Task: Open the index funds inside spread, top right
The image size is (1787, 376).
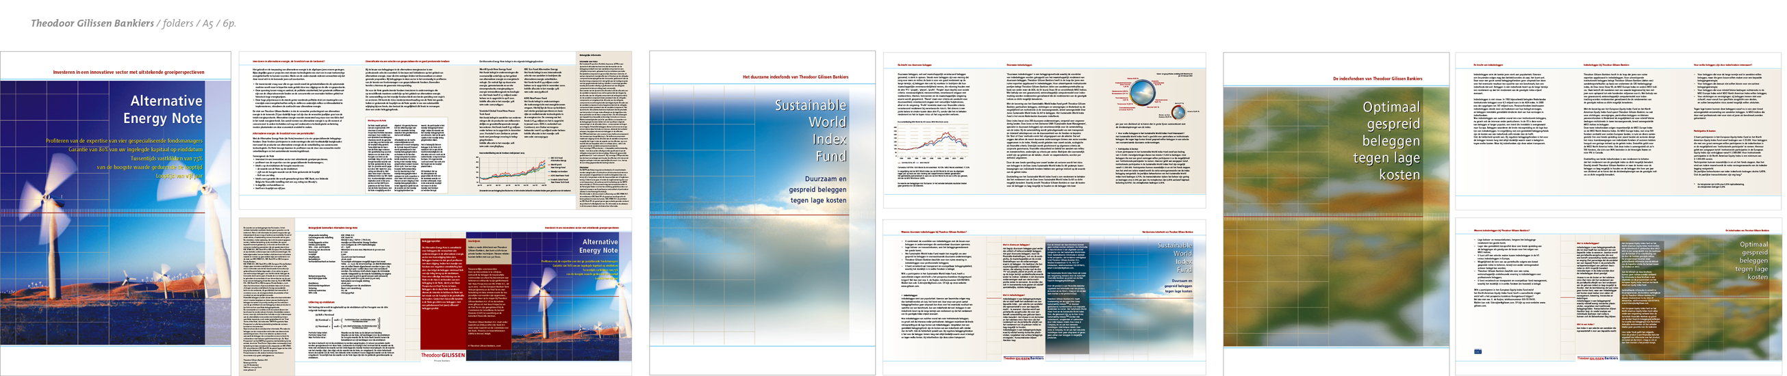Action: [1618, 131]
